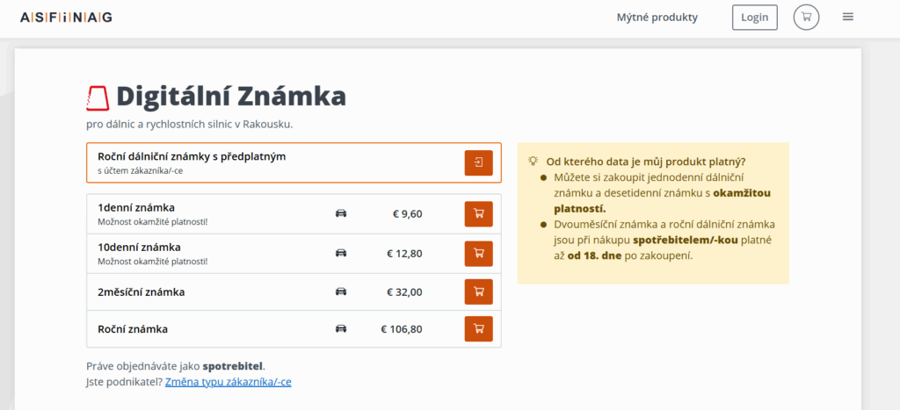Click the Digitální Známka heading
This screenshot has width=900, height=410.
(231, 97)
